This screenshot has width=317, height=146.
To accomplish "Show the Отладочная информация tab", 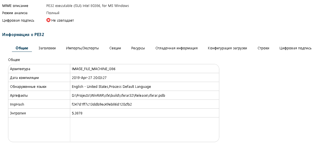I will (177, 48).
